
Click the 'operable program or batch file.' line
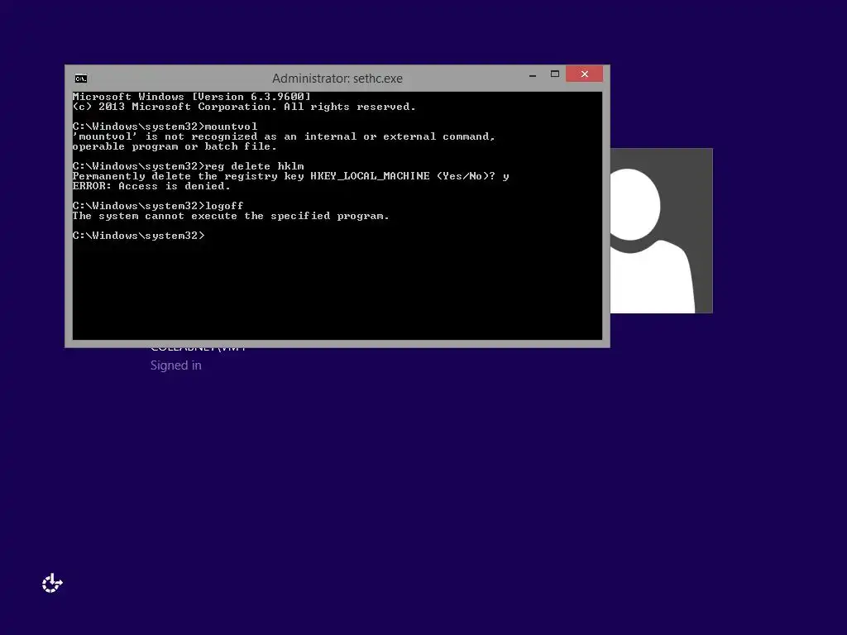tap(175, 146)
